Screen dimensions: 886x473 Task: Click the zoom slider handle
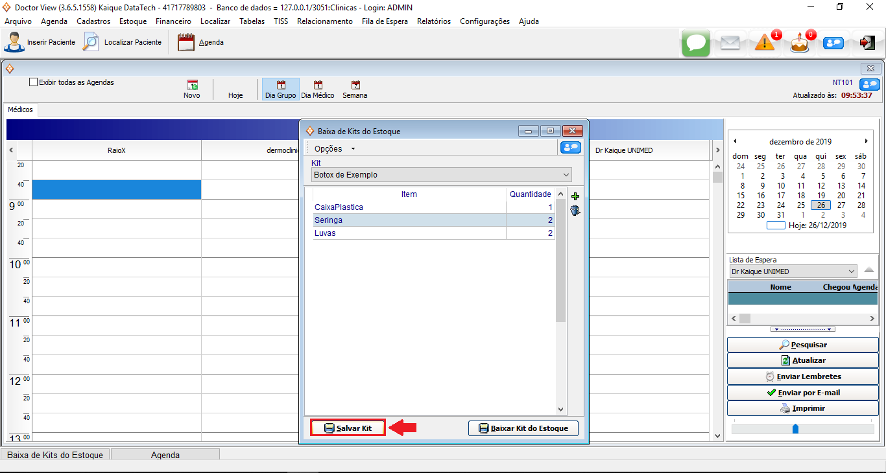[x=795, y=429]
